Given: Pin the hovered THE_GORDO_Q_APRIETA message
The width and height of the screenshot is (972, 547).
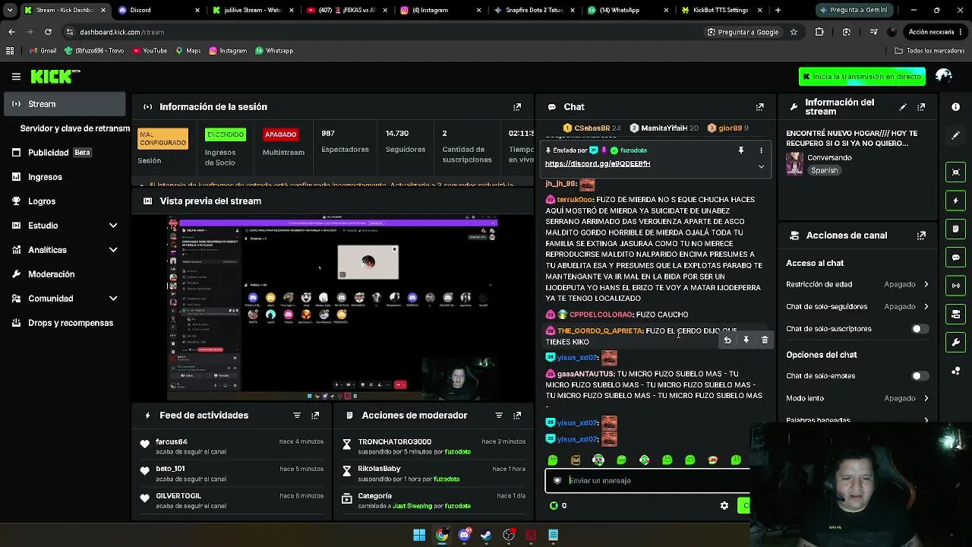Looking at the screenshot, I should [x=746, y=340].
